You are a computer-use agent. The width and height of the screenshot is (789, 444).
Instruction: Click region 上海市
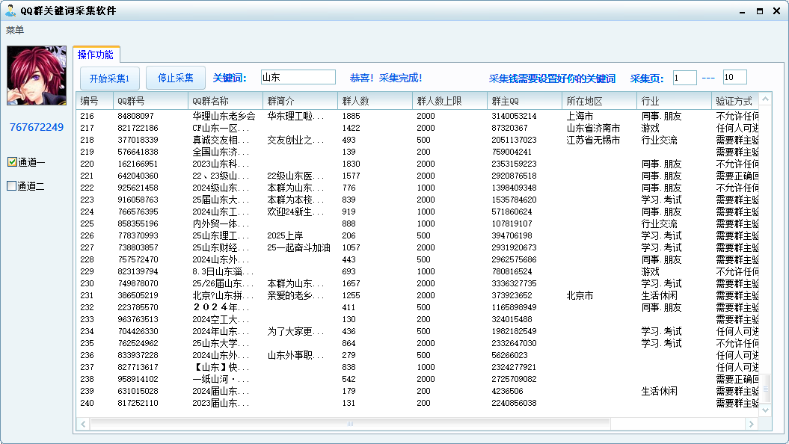tap(580, 116)
